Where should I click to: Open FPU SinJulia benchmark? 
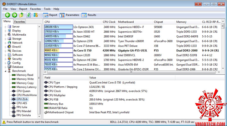coord(21,115)
